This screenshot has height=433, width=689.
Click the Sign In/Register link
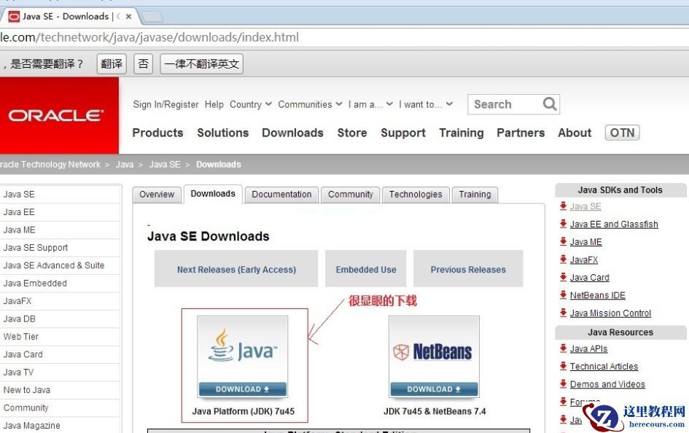coord(164,104)
